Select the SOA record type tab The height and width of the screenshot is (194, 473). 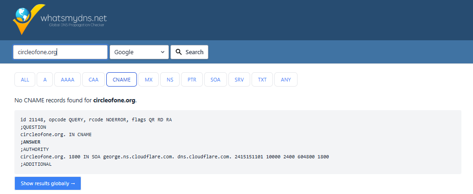pyautogui.click(x=215, y=80)
